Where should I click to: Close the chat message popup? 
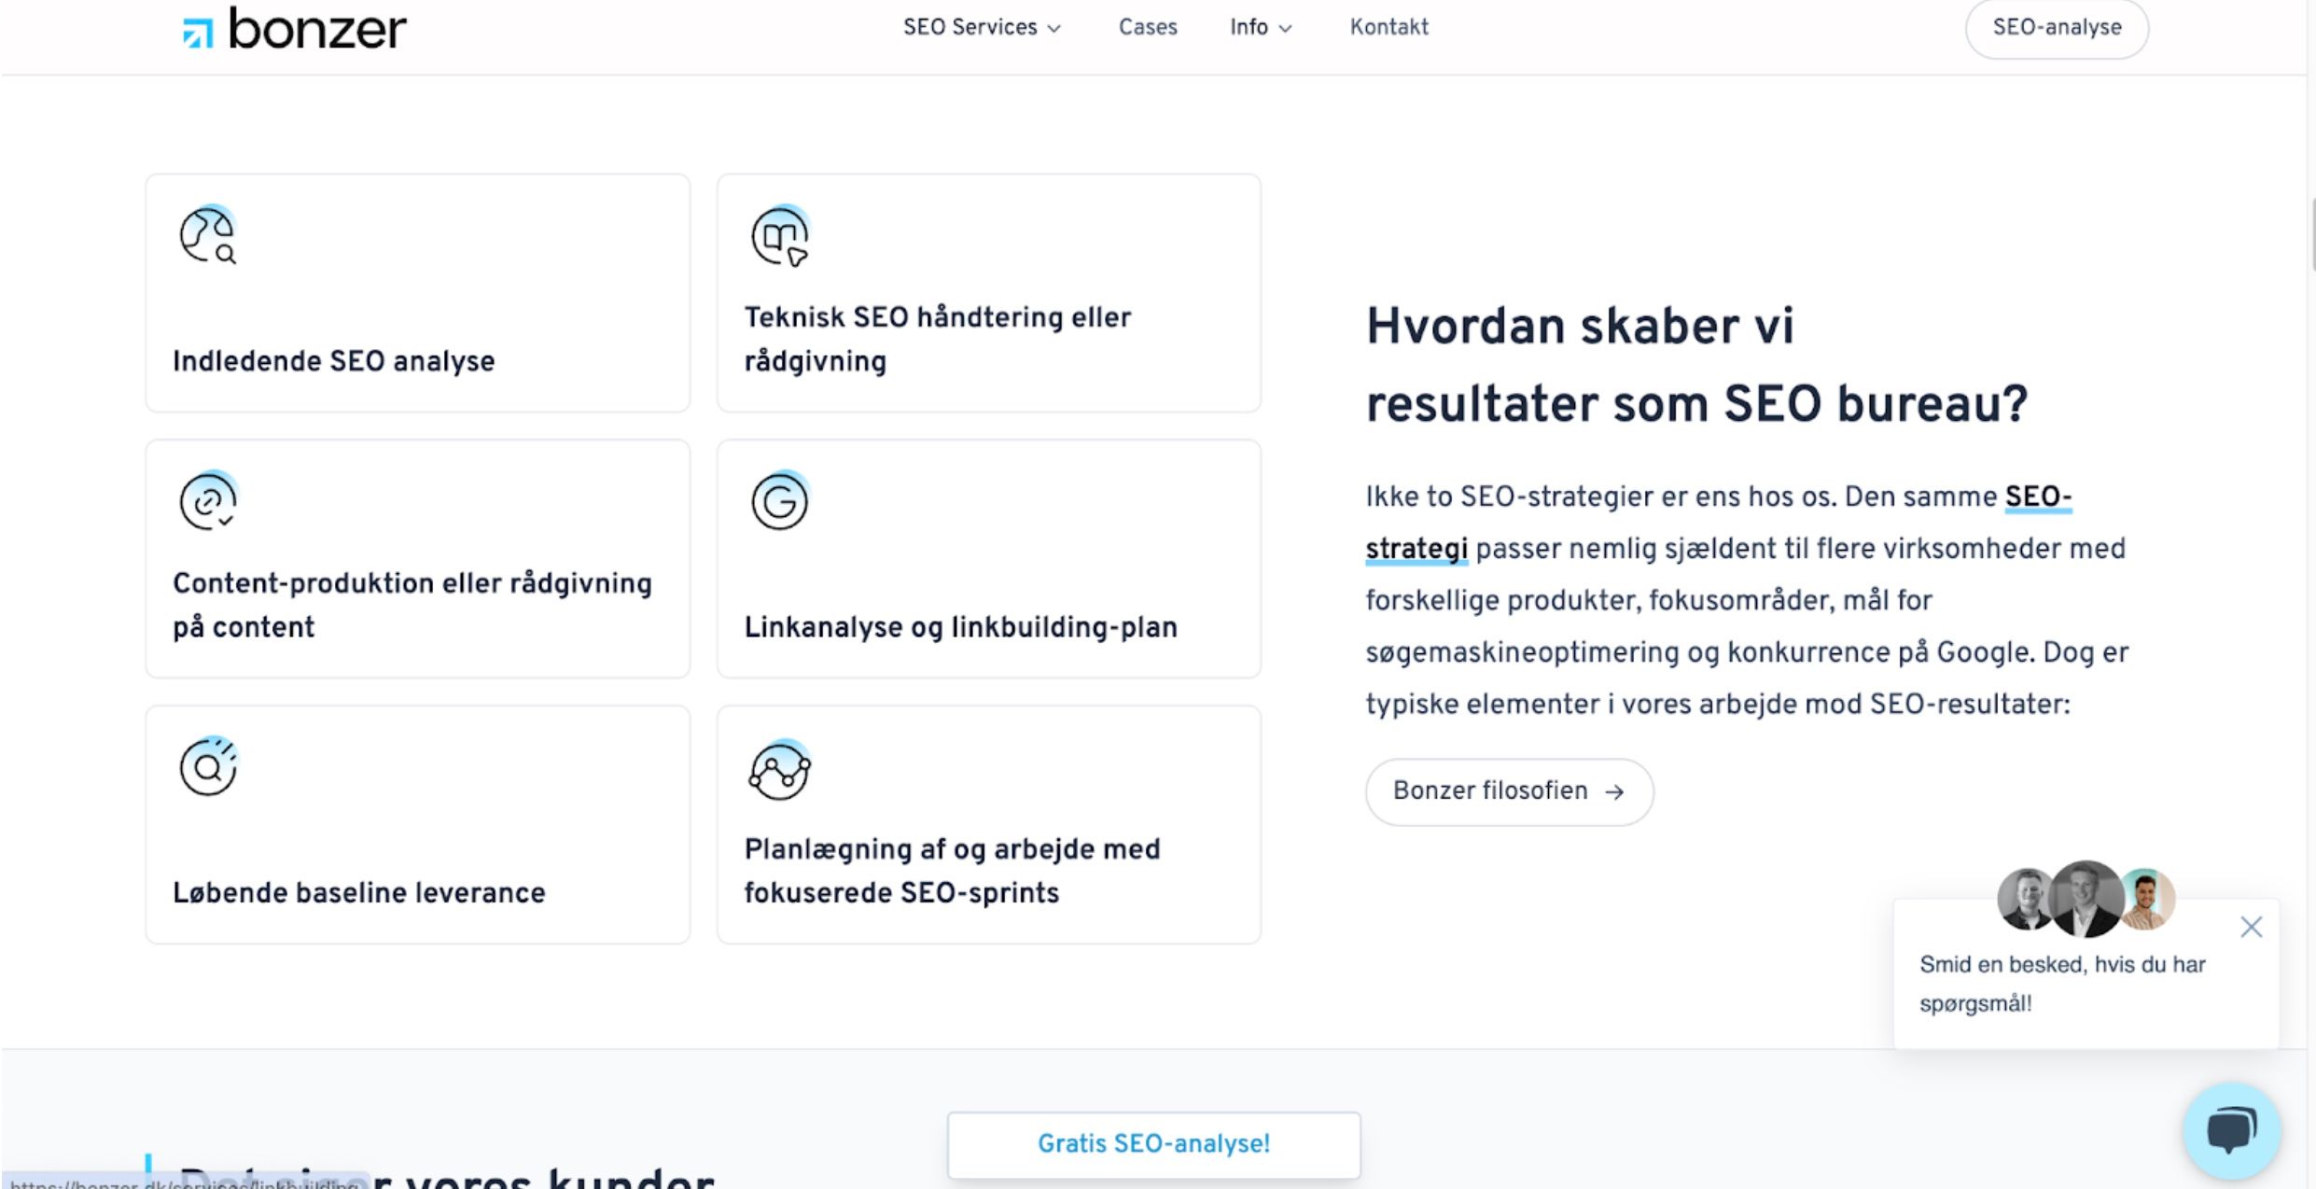tap(2251, 927)
